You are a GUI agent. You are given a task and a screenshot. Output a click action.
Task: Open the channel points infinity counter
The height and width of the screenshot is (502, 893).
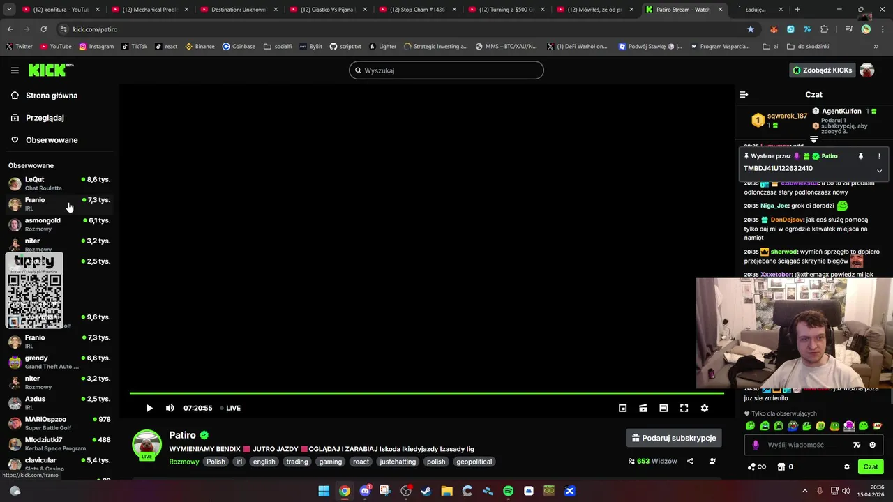(757, 466)
